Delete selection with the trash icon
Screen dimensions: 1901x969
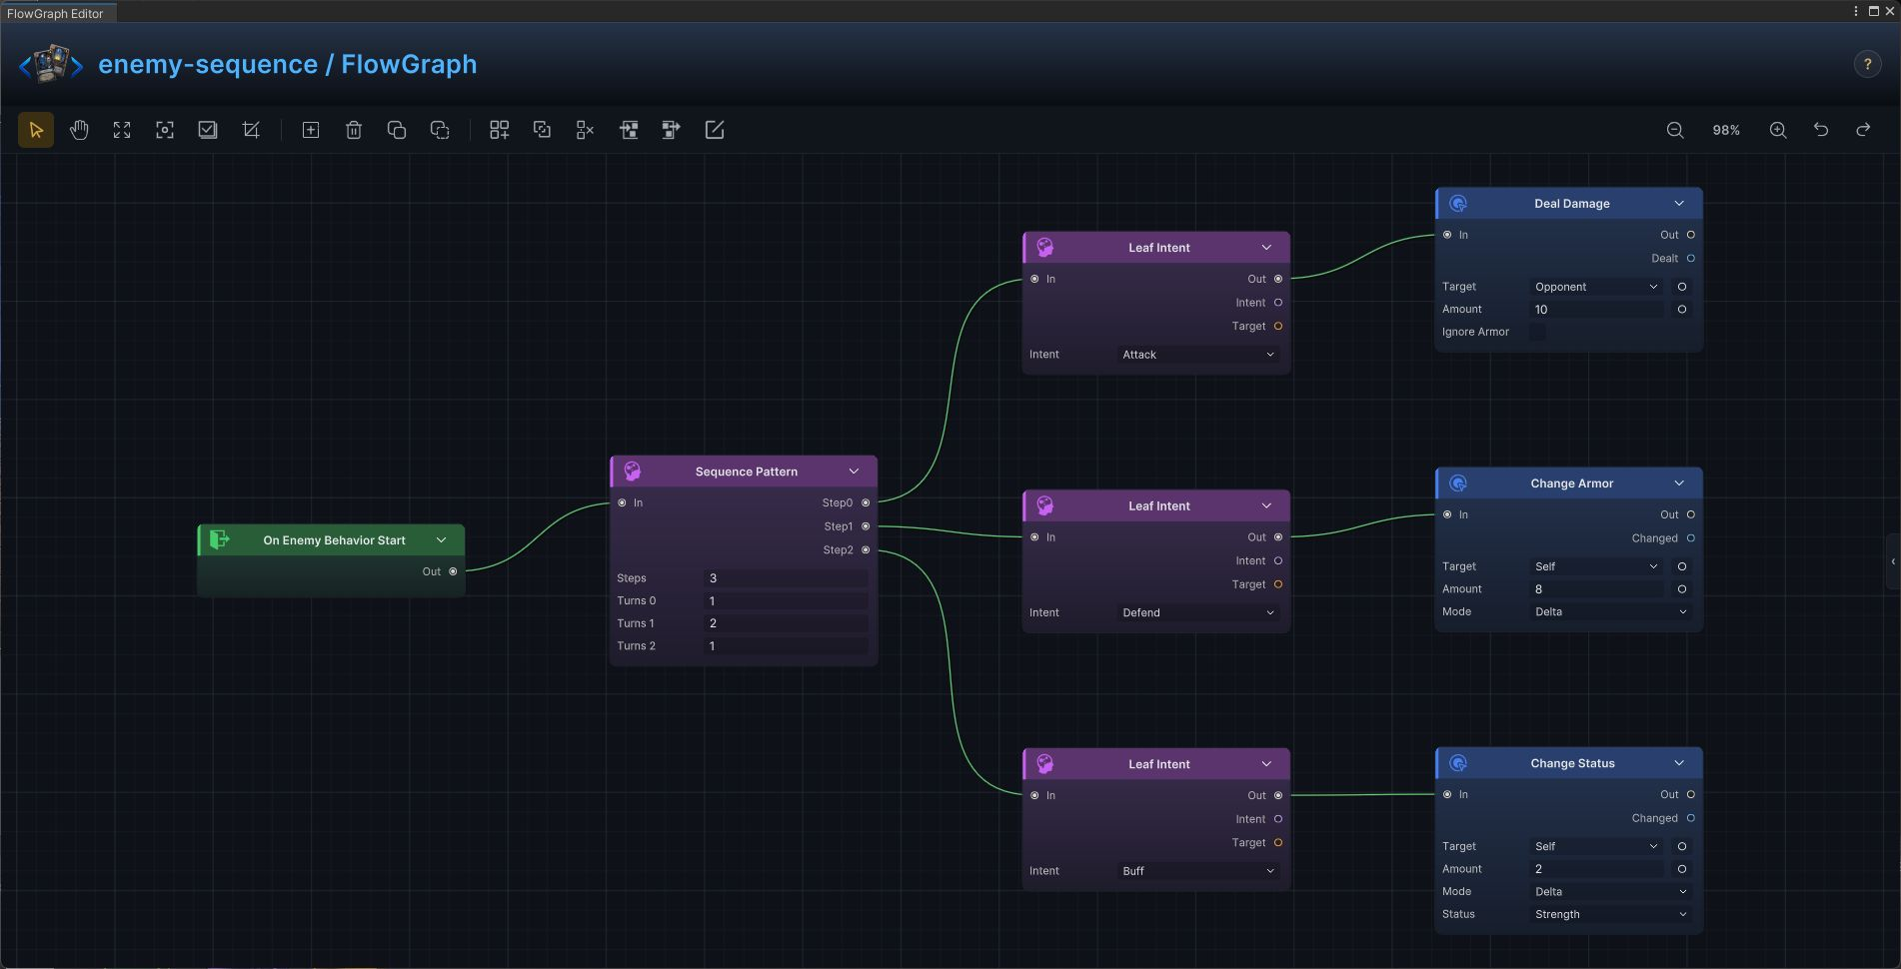(354, 130)
